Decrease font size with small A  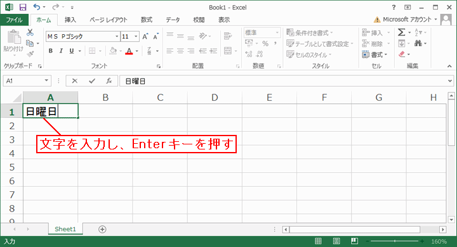coord(156,36)
